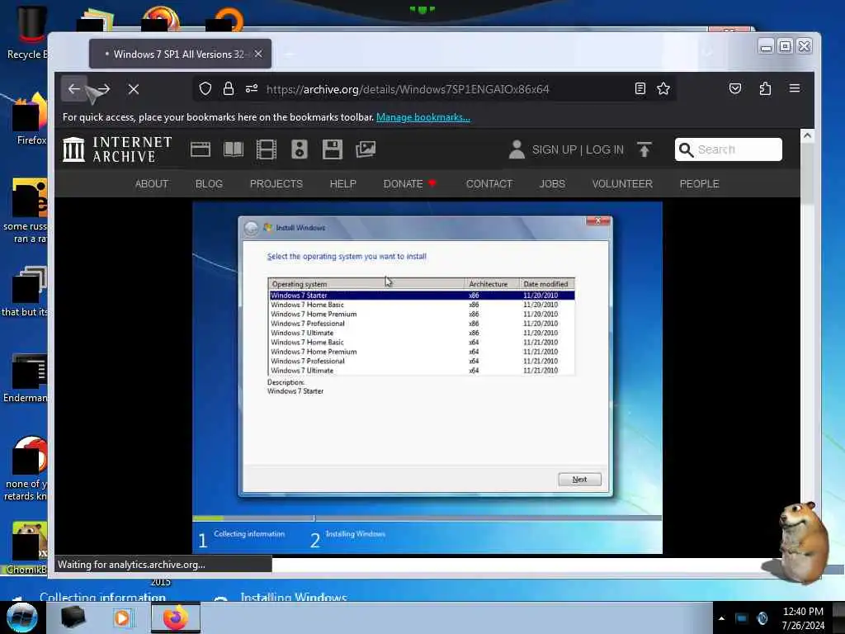Open the Firefox hamburger application menu
This screenshot has height=634, width=845.
pos(795,88)
